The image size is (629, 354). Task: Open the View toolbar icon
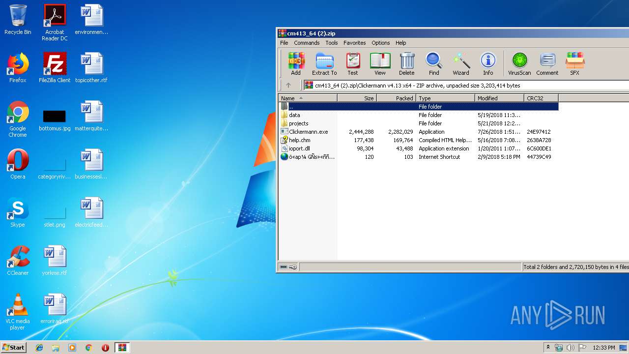coord(380,64)
